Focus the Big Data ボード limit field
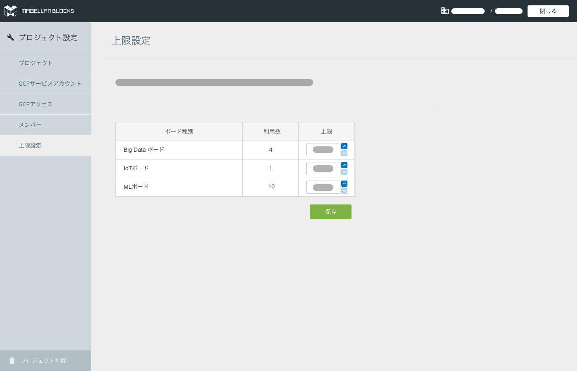Image resolution: width=577 pixels, height=371 pixels. (x=323, y=150)
